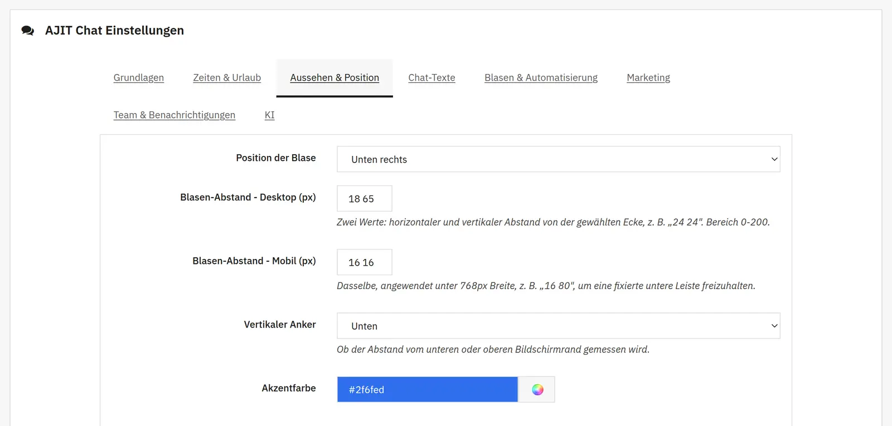
Task: Open the color wheel picker button
Action: click(x=537, y=390)
